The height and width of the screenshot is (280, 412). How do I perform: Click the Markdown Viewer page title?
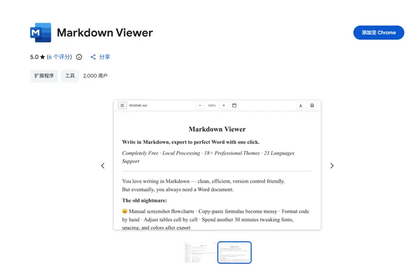[x=105, y=32]
